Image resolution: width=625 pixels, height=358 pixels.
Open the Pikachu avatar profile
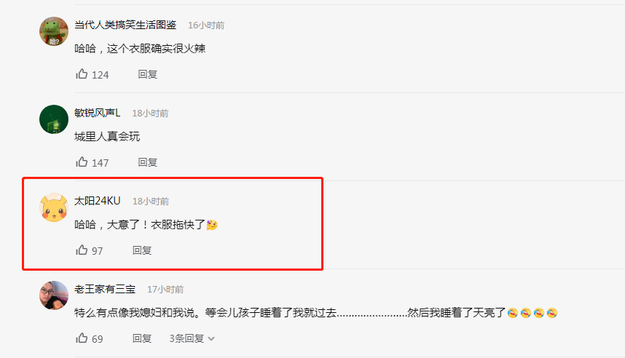pos(54,207)
